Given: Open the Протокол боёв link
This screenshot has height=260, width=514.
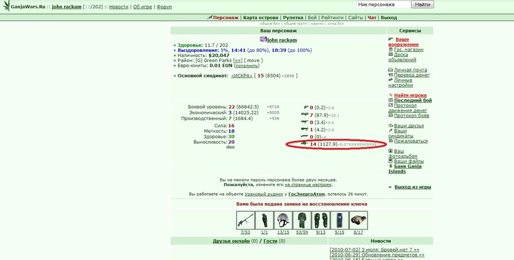Looking at the screenshot, I should (411, 116).
